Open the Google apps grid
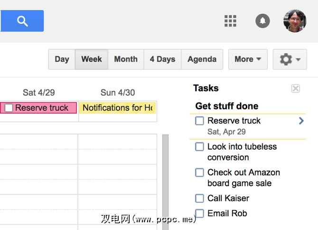Viewport: 318px width, 230px height. pos(230,21)
